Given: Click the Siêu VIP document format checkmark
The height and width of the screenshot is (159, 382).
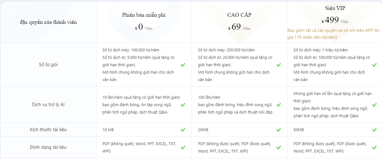Looking at the screenshot, I should pyautogui.click(x=374, y=148).
